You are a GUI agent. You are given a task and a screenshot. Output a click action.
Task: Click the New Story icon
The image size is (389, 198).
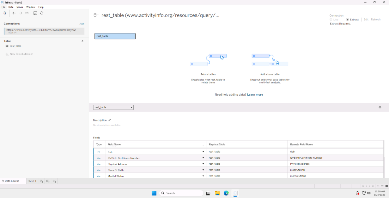click(x=55, y=181)
